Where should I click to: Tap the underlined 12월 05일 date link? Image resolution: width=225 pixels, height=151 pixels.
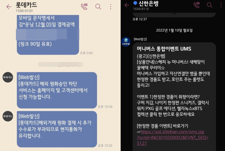[43, 25]
